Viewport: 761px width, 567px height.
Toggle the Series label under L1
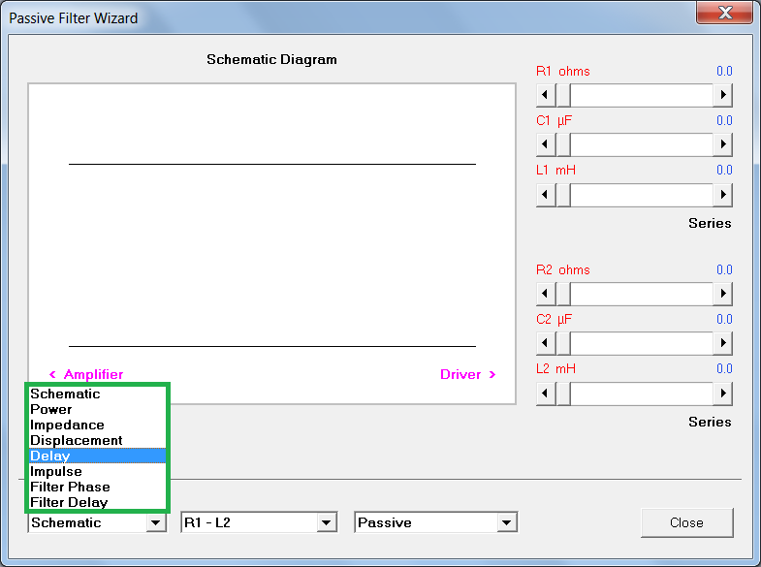pyautogui.click(x=710, y=223)
